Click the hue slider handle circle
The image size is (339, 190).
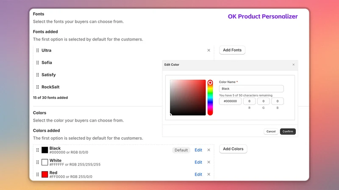[x=210, y=83]
